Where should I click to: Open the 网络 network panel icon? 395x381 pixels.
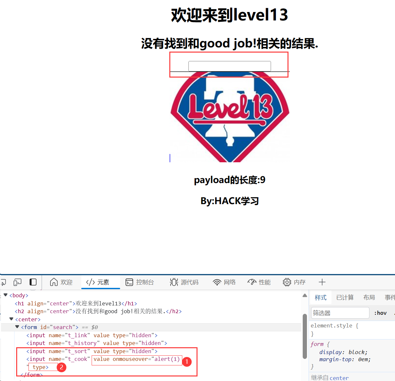(x=217, y=282)
